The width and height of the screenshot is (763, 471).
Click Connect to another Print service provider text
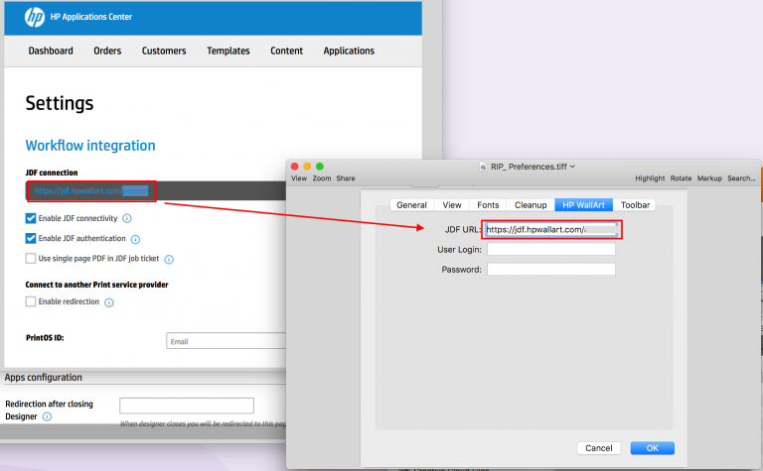click(96, 285)
